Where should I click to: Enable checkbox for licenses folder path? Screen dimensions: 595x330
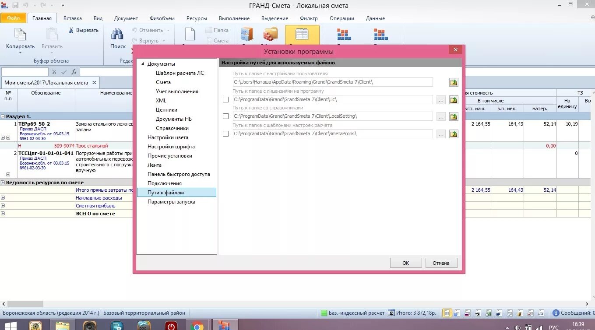[226, 99]
